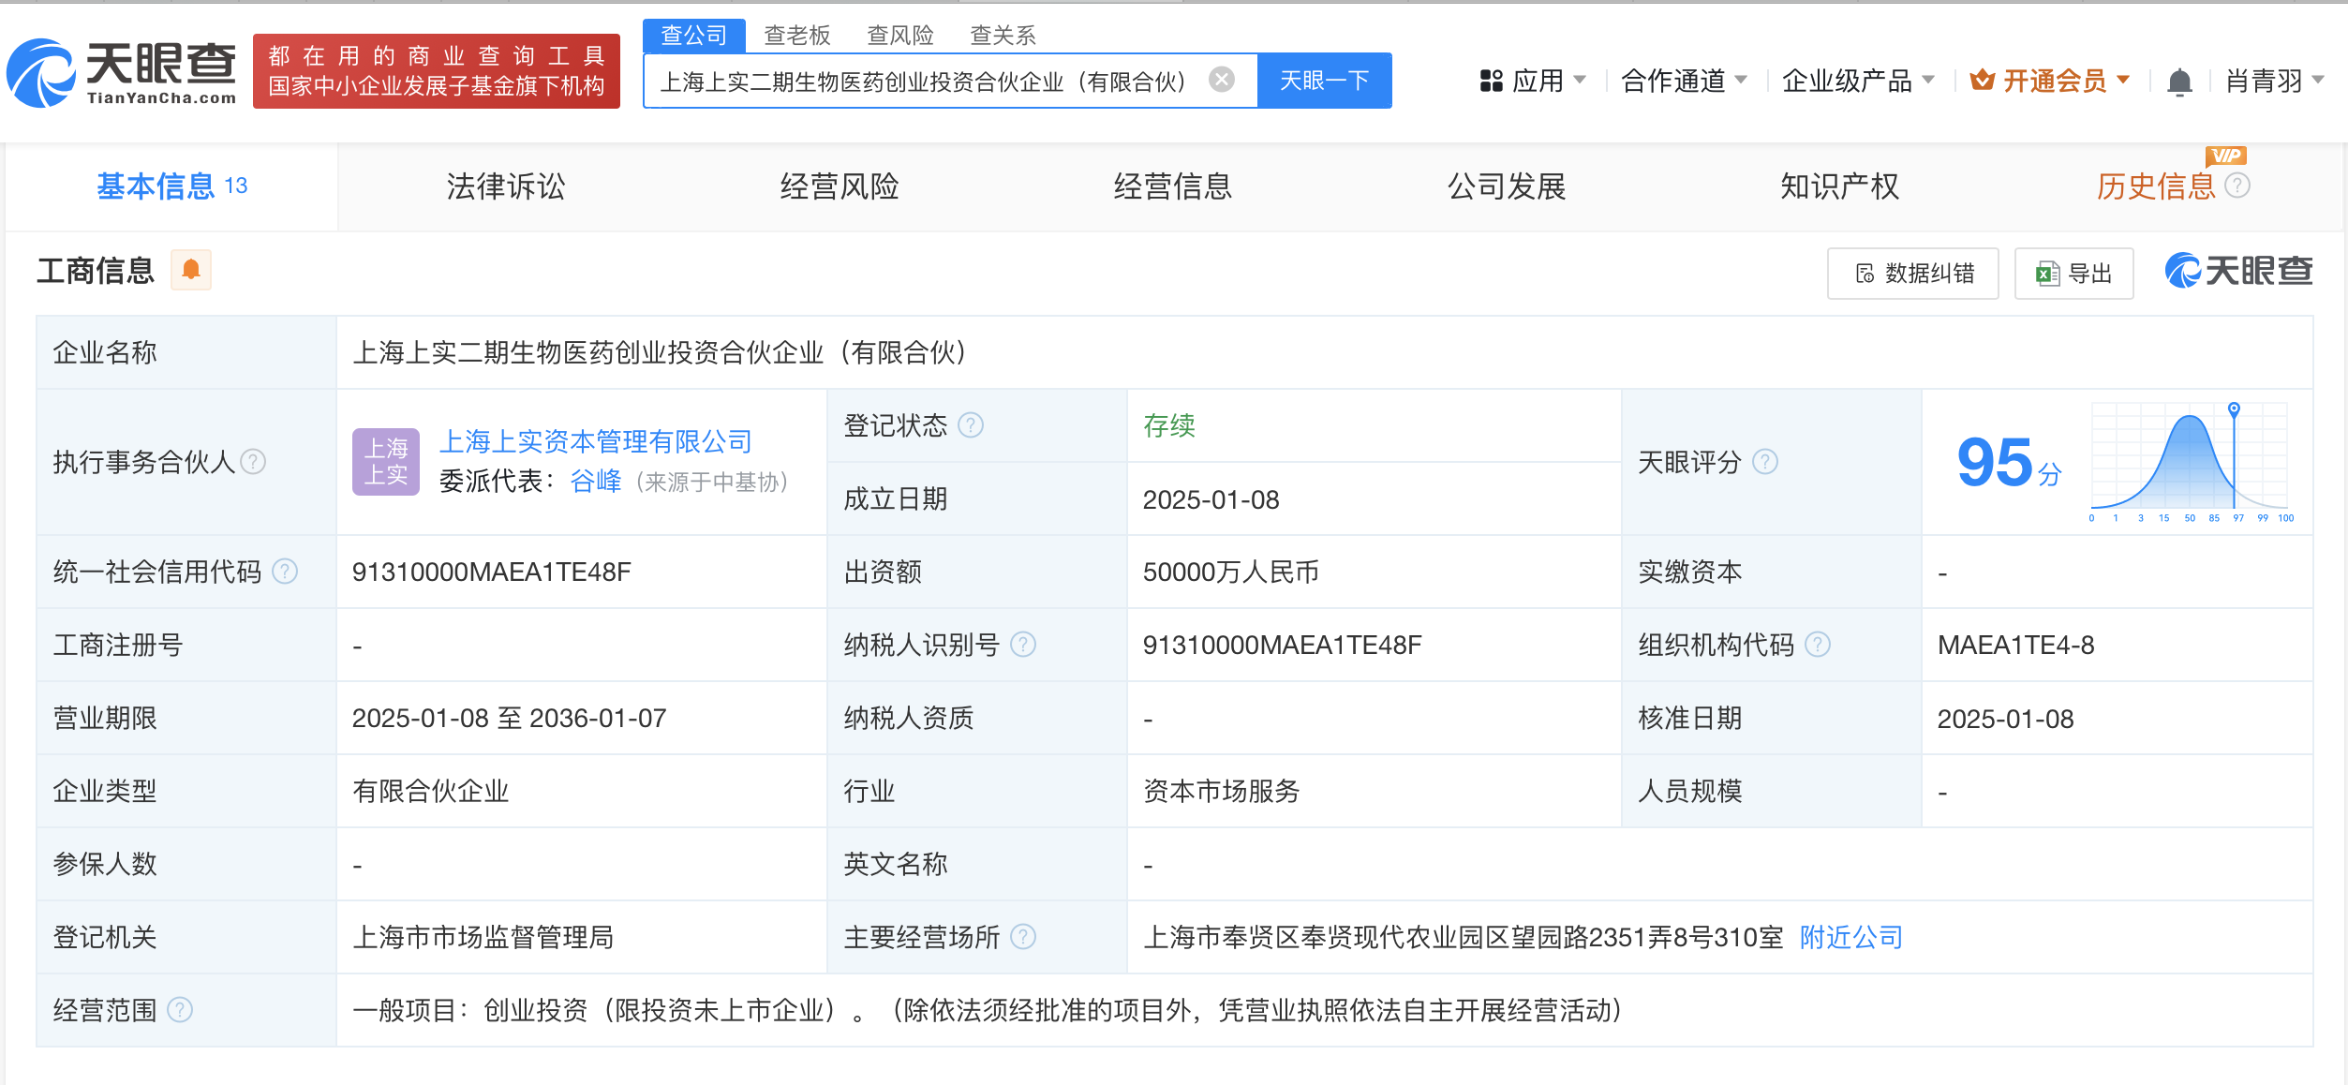Switch to the 历史信息 VIP tab

[x=2155, y=186]
